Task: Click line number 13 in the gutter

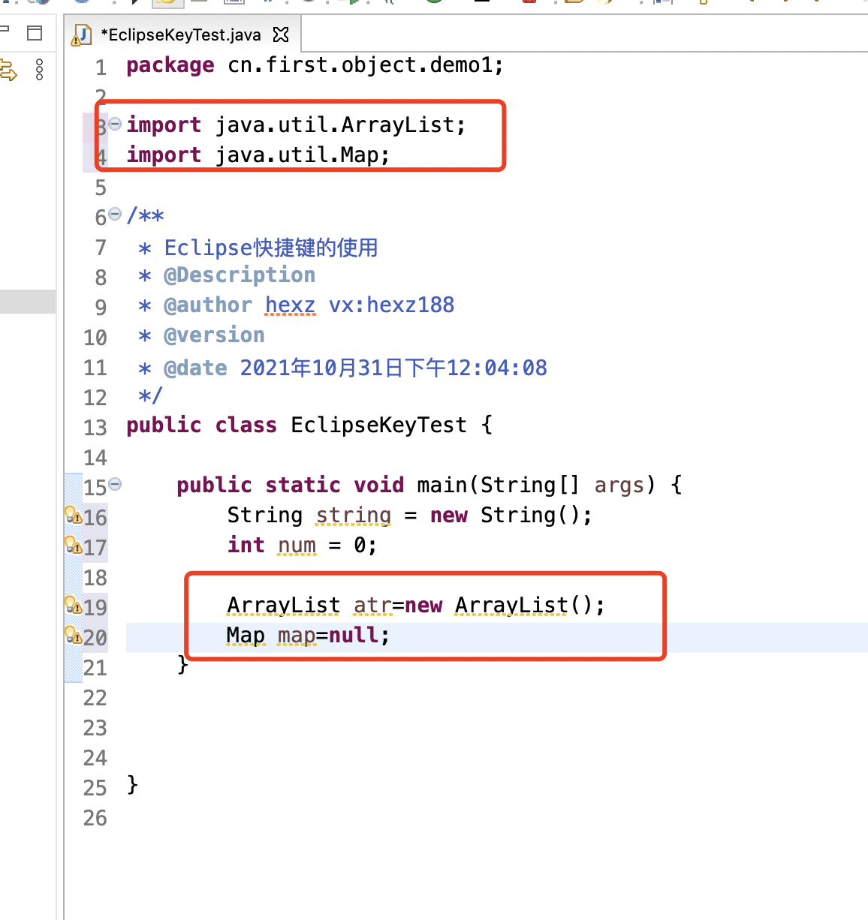Action: click(x=95, y=428)
